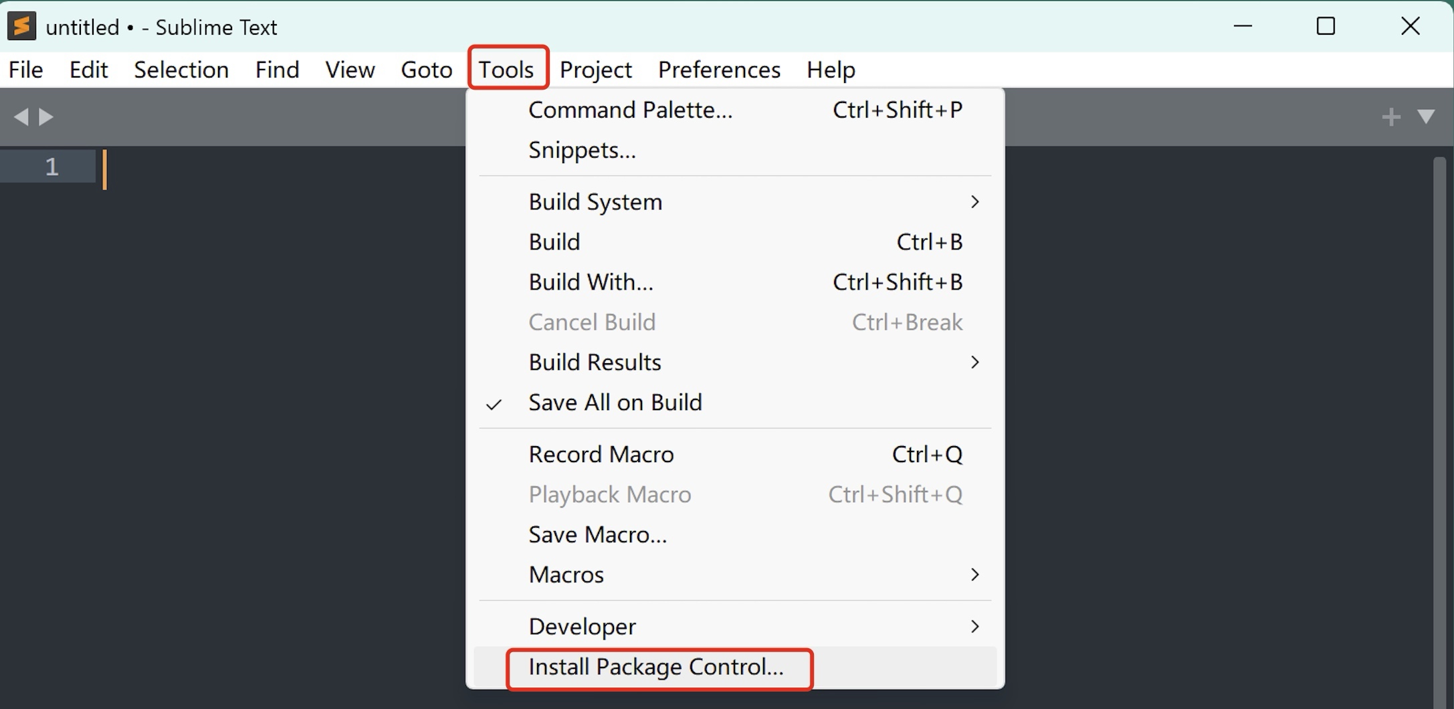Image resolution: width=1454 pixels, height=709 pixels.
Task: Click the Sublime Text logo in title bar
Action: 21,27
